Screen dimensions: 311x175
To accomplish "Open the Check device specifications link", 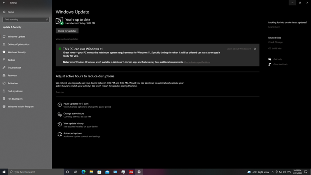I will (197, 62).
